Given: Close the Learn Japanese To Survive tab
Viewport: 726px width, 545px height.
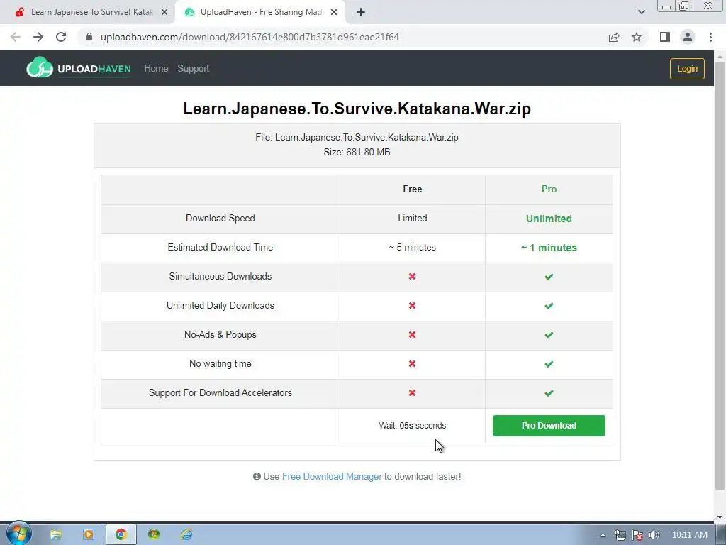Looking at the screenshot, I should point(164,12).
